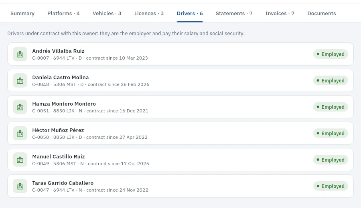The image size is (361, 208).
Task: Click the details line starting C-0048
Action: click(x=91, y=84)
